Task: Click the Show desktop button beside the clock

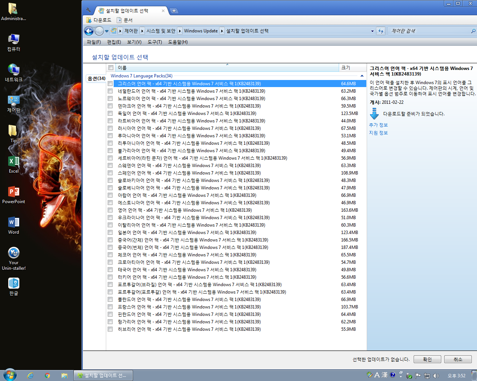Action: [x=474, y=375]
